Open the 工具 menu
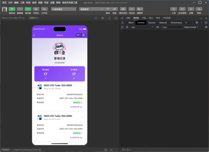Viewport: 209px width, 152px height. click(22, 3)
